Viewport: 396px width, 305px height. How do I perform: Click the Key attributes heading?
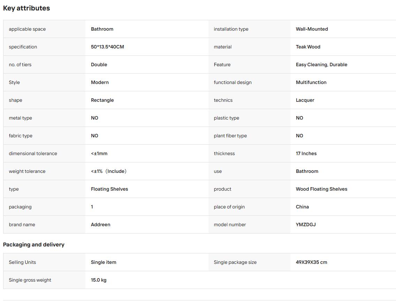(x=26, y=8)
